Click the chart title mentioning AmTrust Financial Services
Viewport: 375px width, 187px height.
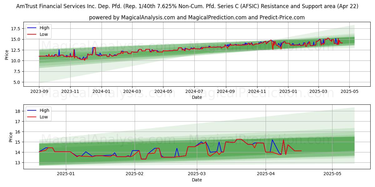point(187,6)
